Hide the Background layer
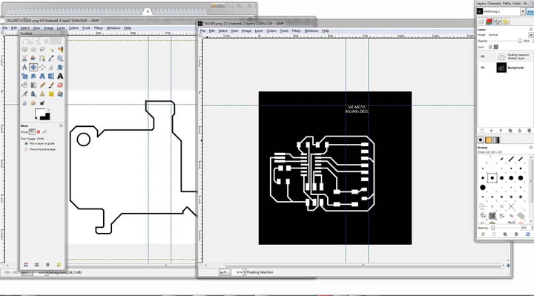This screenshot has width=534, height=296. [482, 68]
